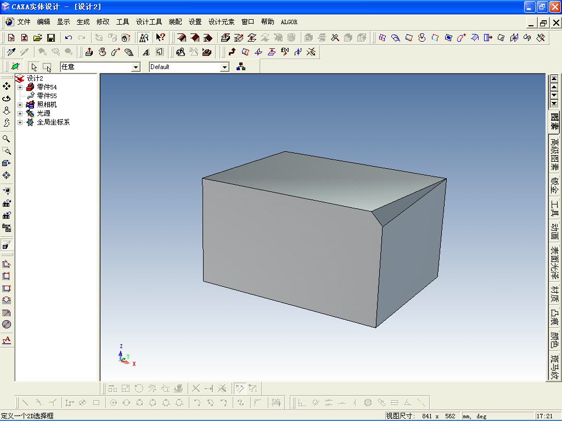Click the green 2D sketch plane icon
The width and height of the screenshot is (562, 421).
click(x=15, y=66)
